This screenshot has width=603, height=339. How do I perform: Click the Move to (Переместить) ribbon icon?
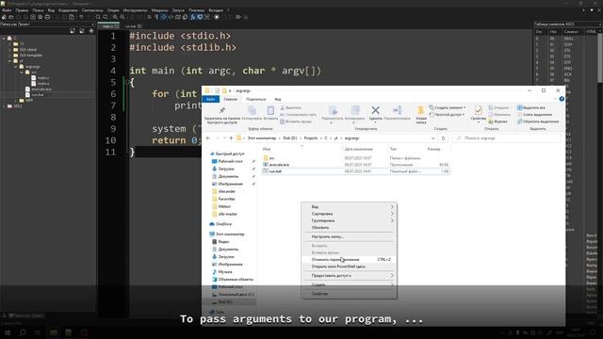click(x=333, y=110)
